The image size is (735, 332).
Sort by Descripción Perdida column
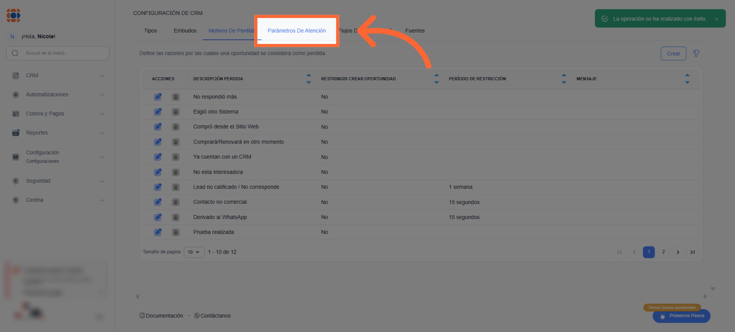point(308,79)
